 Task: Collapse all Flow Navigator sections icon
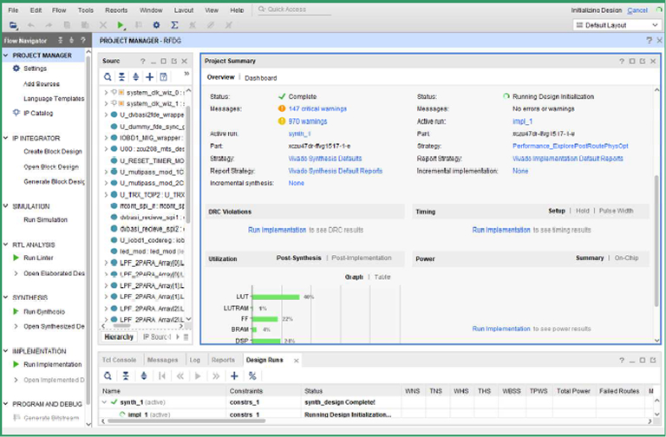[61, 41]
